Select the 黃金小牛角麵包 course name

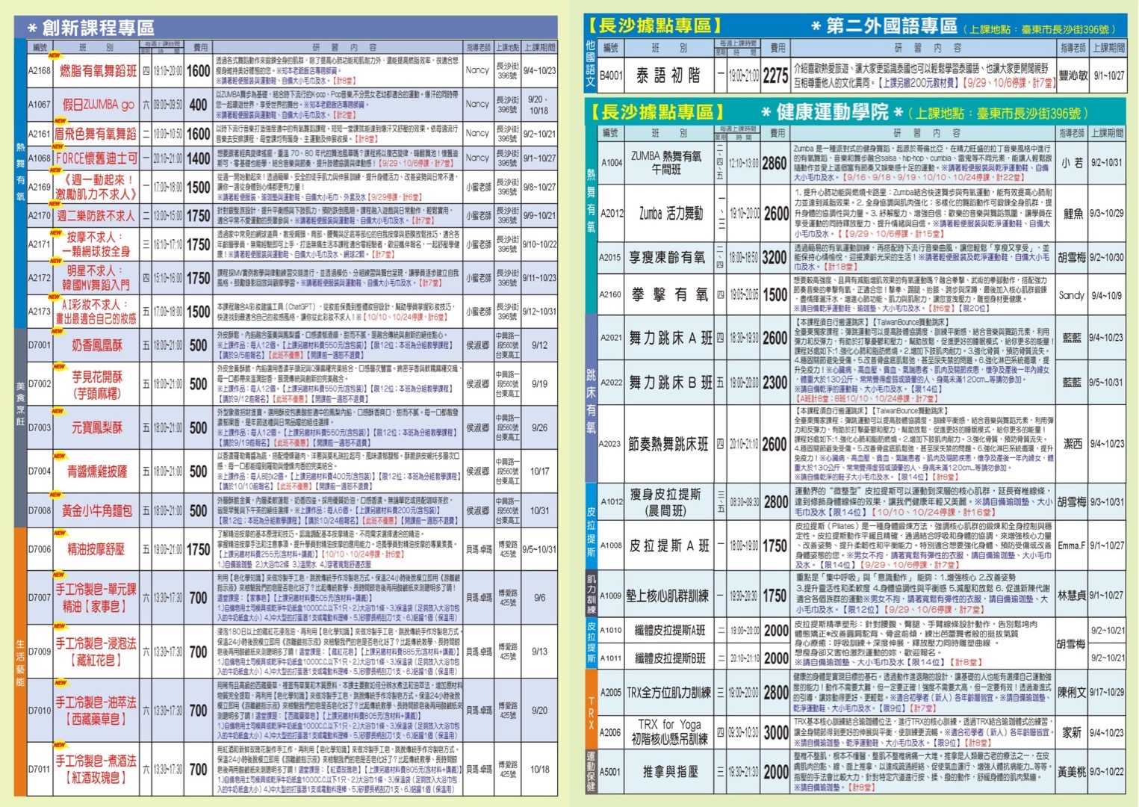[96, 511]
